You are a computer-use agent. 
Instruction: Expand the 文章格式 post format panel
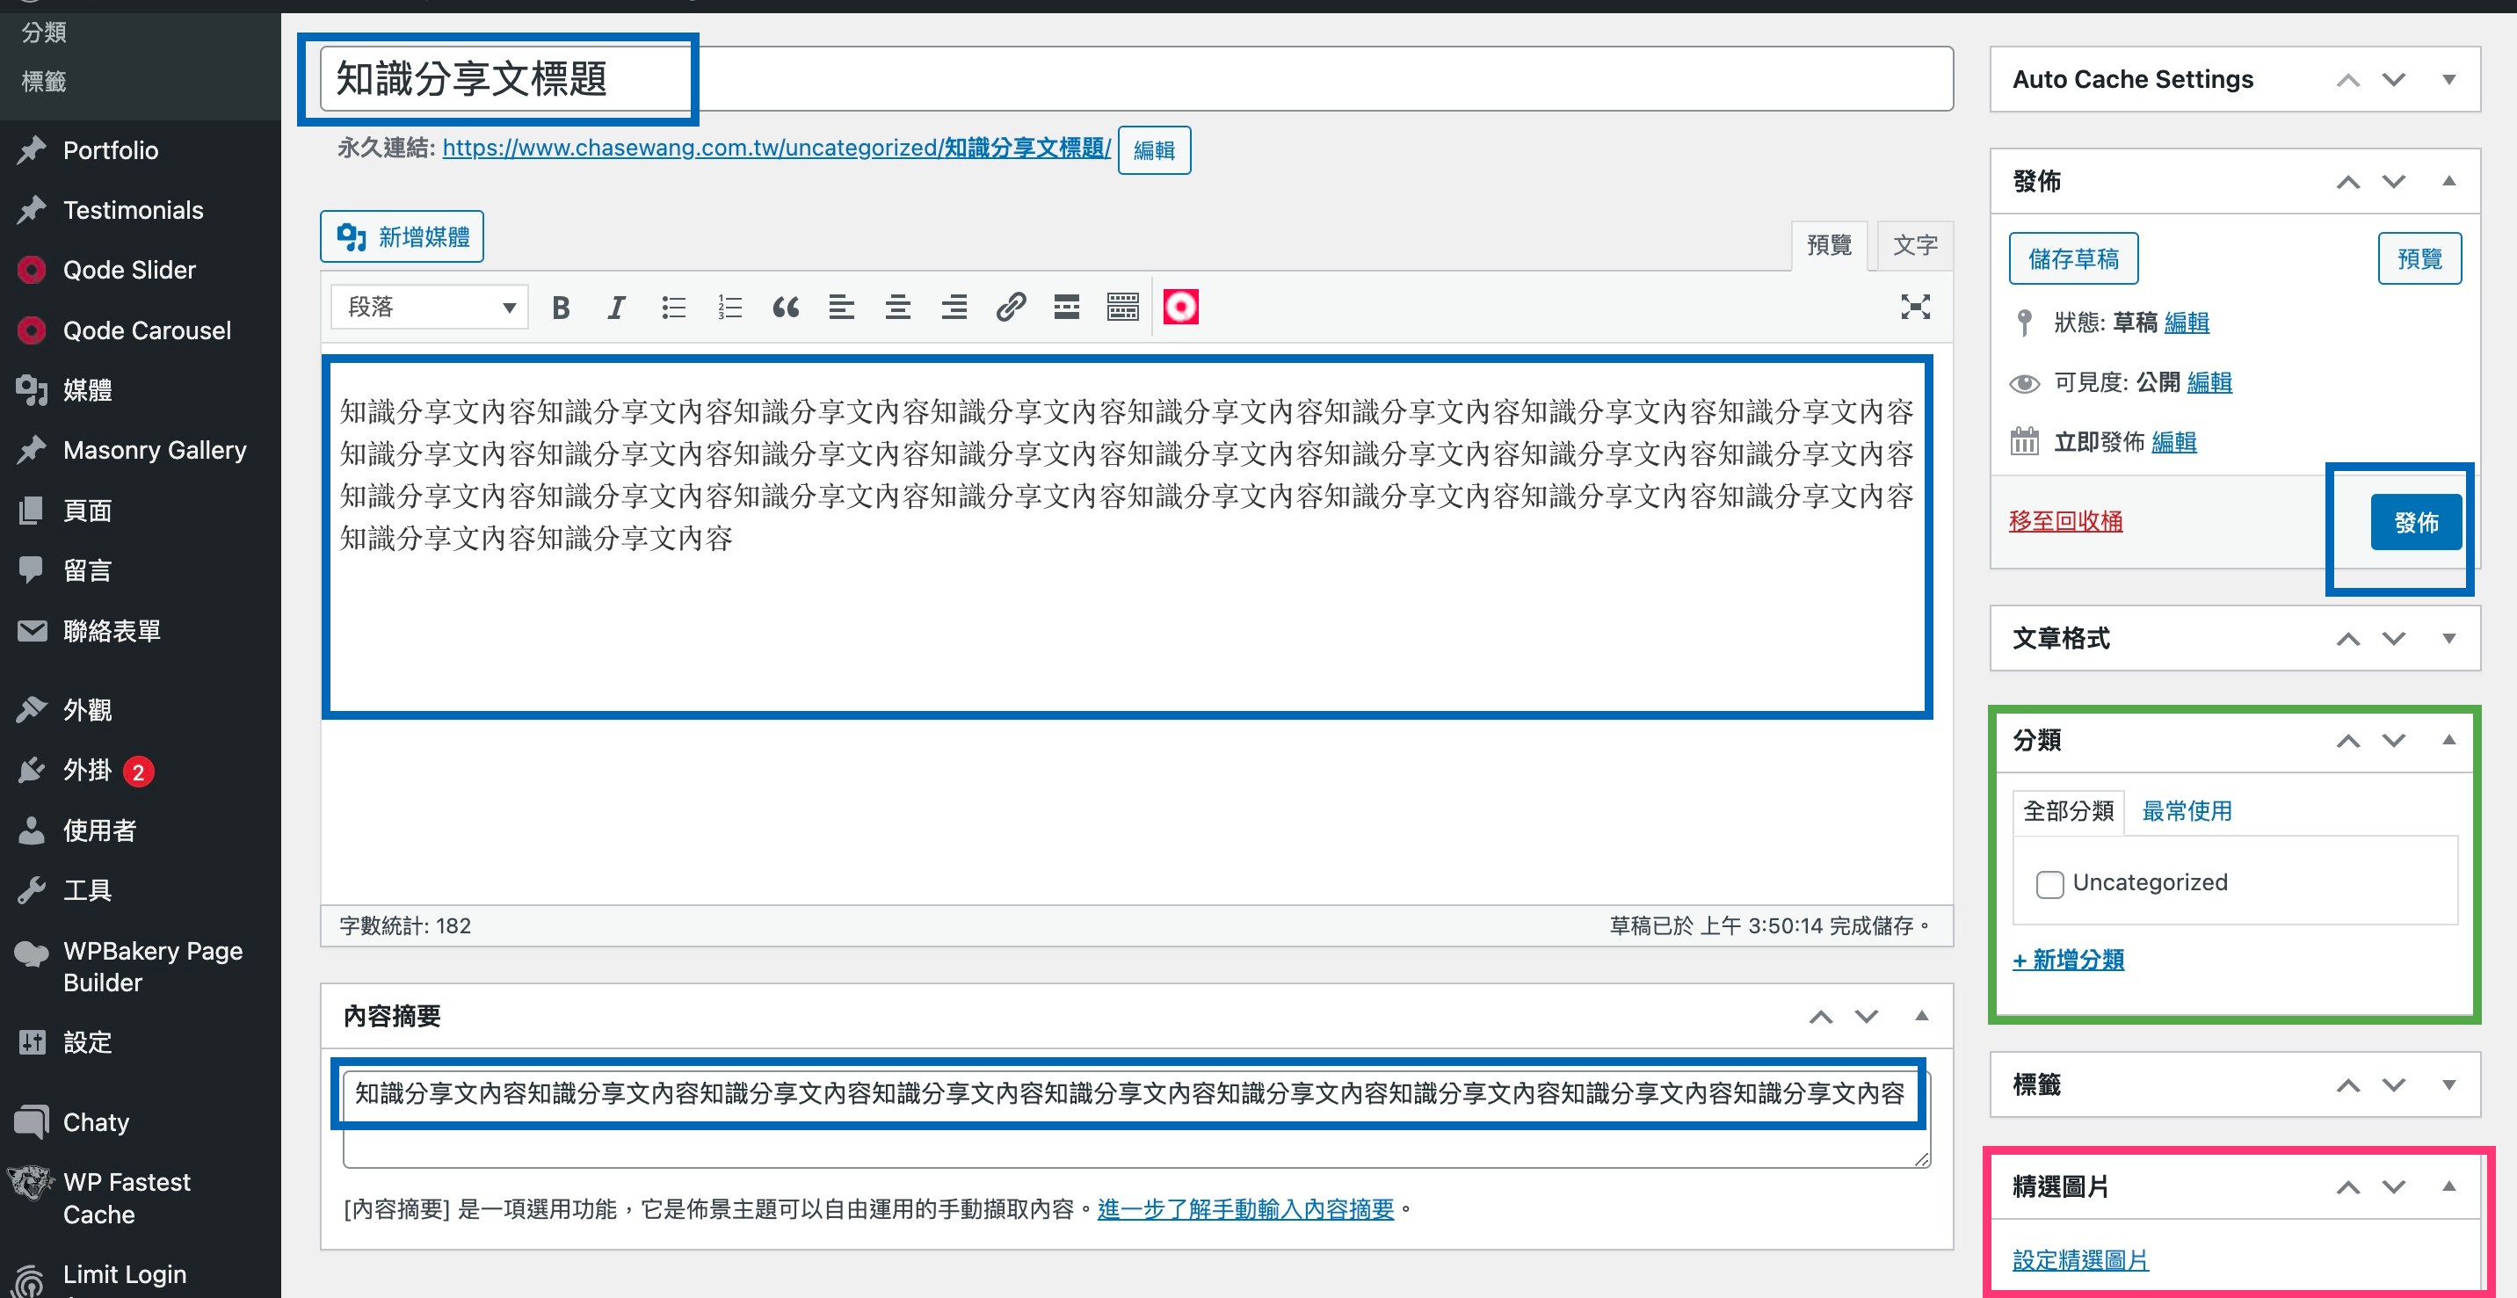2448,638
